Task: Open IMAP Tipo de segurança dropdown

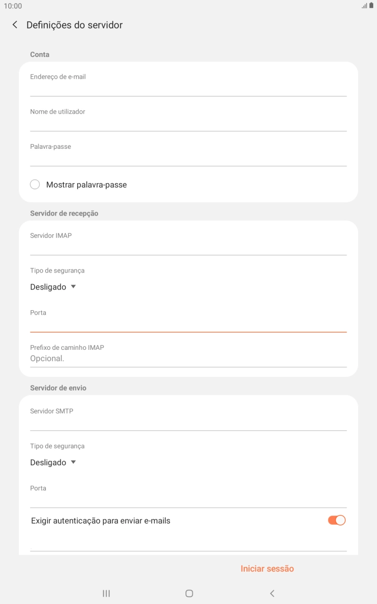Action: tap(53, 287)
